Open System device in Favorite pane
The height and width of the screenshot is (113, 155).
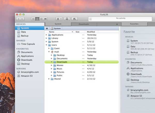(x=140, y=42)
